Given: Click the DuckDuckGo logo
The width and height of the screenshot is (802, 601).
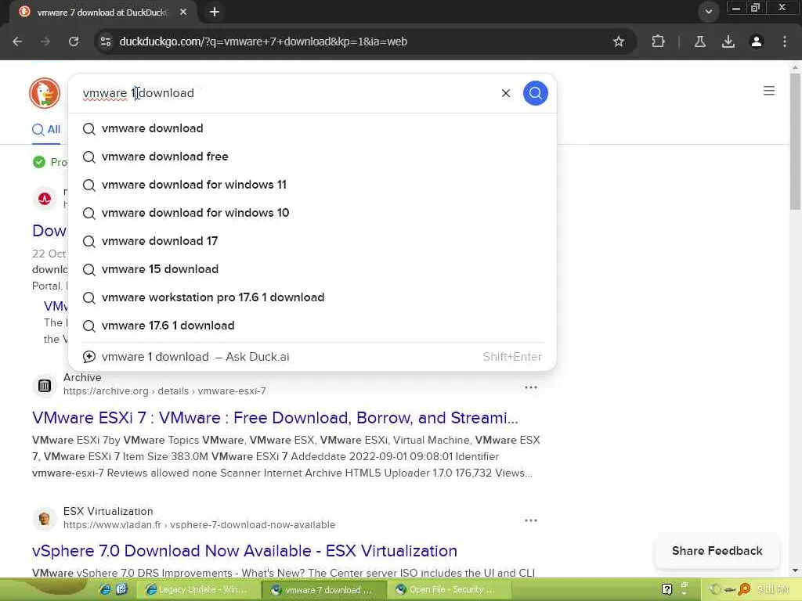Looking at the screenshot, I should [x=45, y=93].
